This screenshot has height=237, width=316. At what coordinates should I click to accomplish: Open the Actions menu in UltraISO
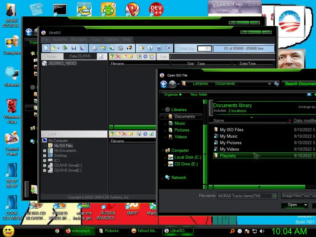pos(60,39)
